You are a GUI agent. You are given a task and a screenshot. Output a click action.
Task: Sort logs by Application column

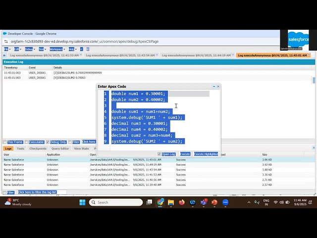click(67, 154)
